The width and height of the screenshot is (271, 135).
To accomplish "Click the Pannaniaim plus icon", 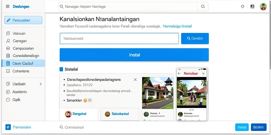I will 8,127.
